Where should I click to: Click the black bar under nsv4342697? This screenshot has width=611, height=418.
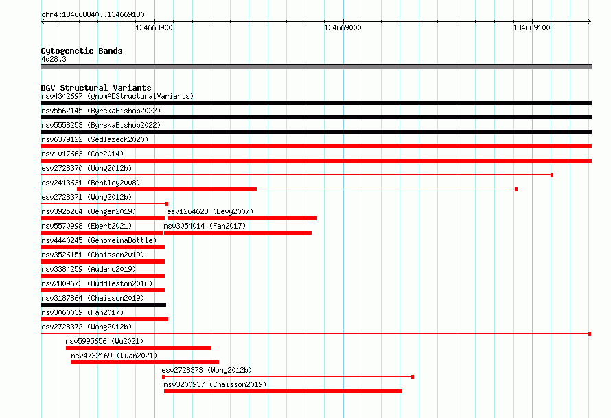(316, 103)
